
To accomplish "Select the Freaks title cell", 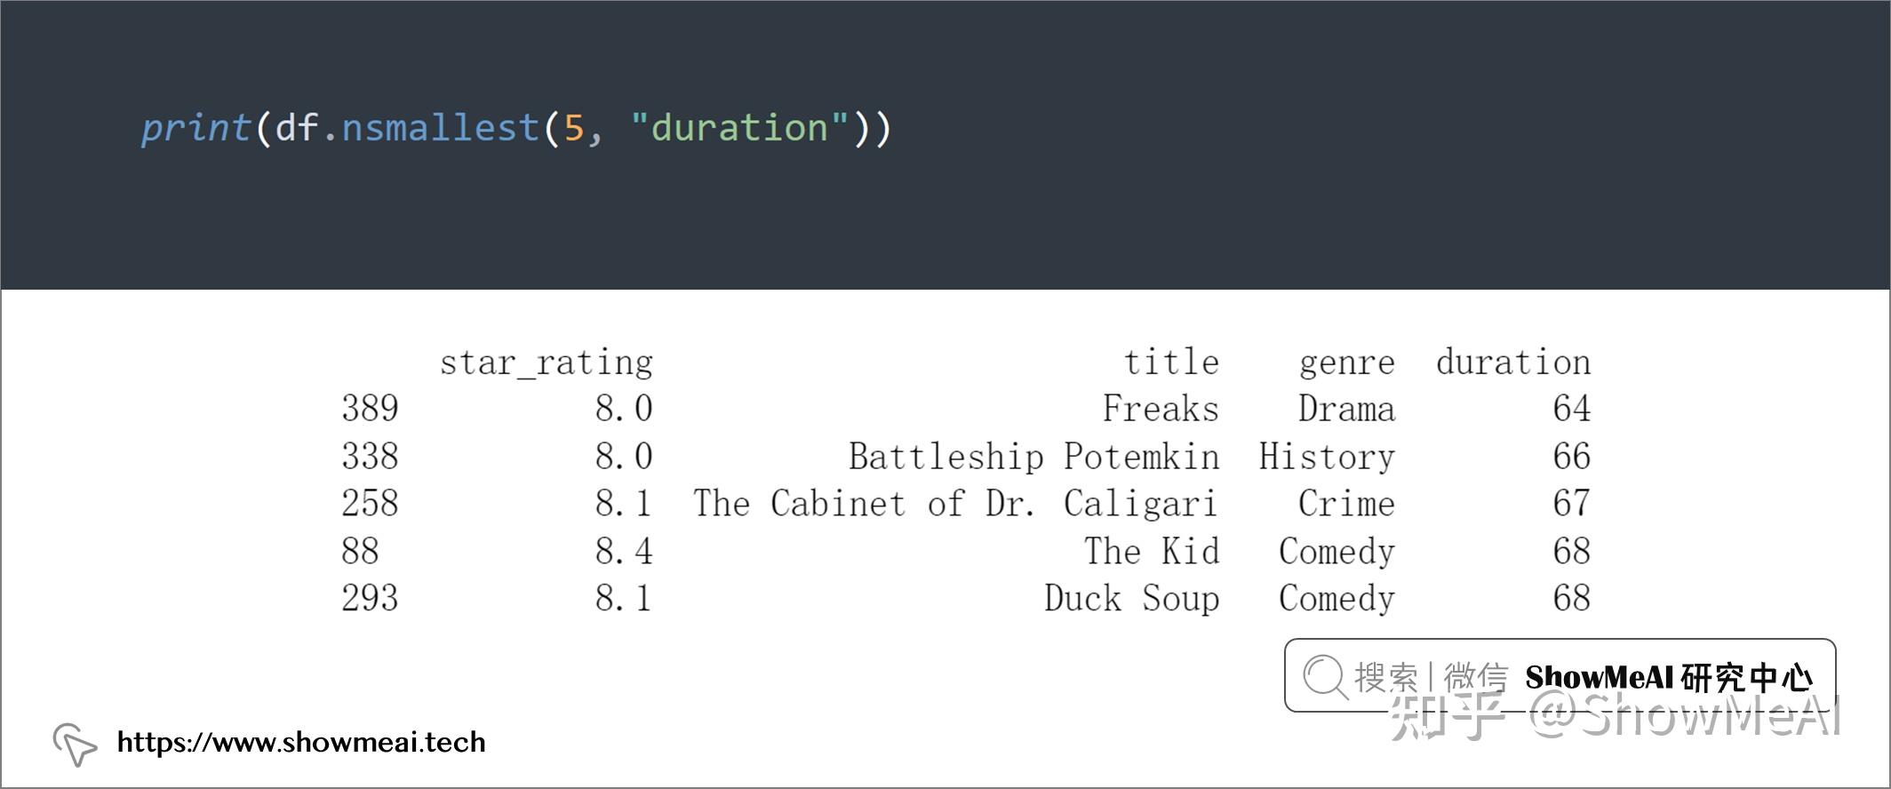I will [x=1161, y=409].
